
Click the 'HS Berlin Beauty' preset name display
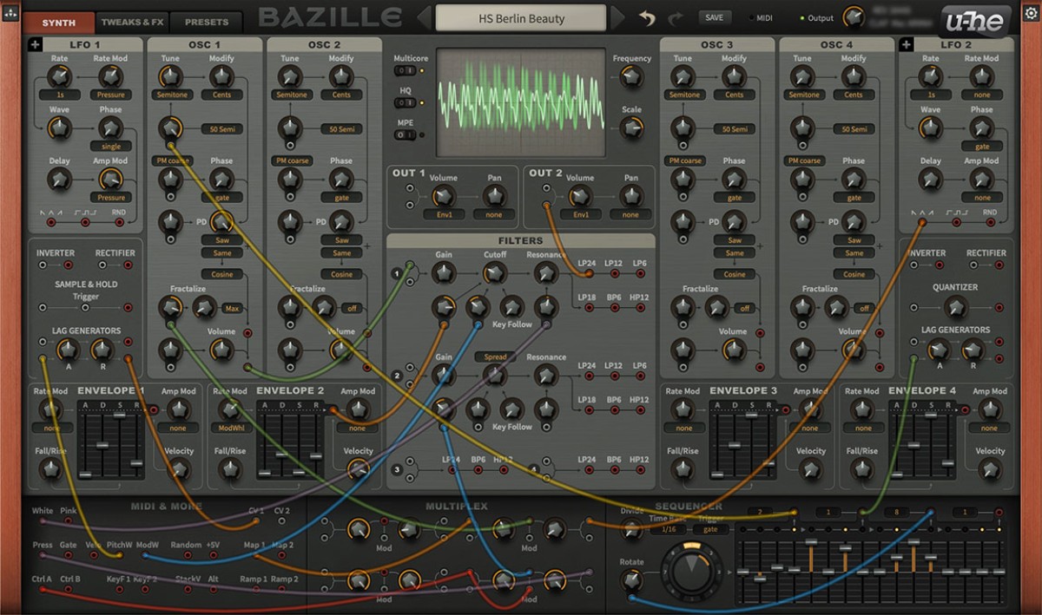521,17
